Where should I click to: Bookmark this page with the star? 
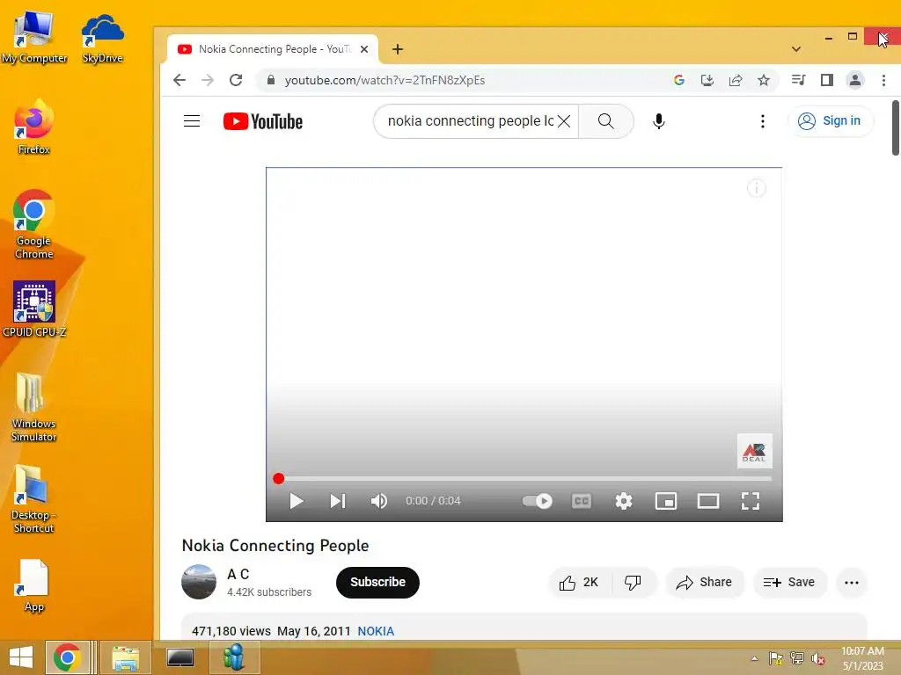pyautogui.click(x=764, y=80)
